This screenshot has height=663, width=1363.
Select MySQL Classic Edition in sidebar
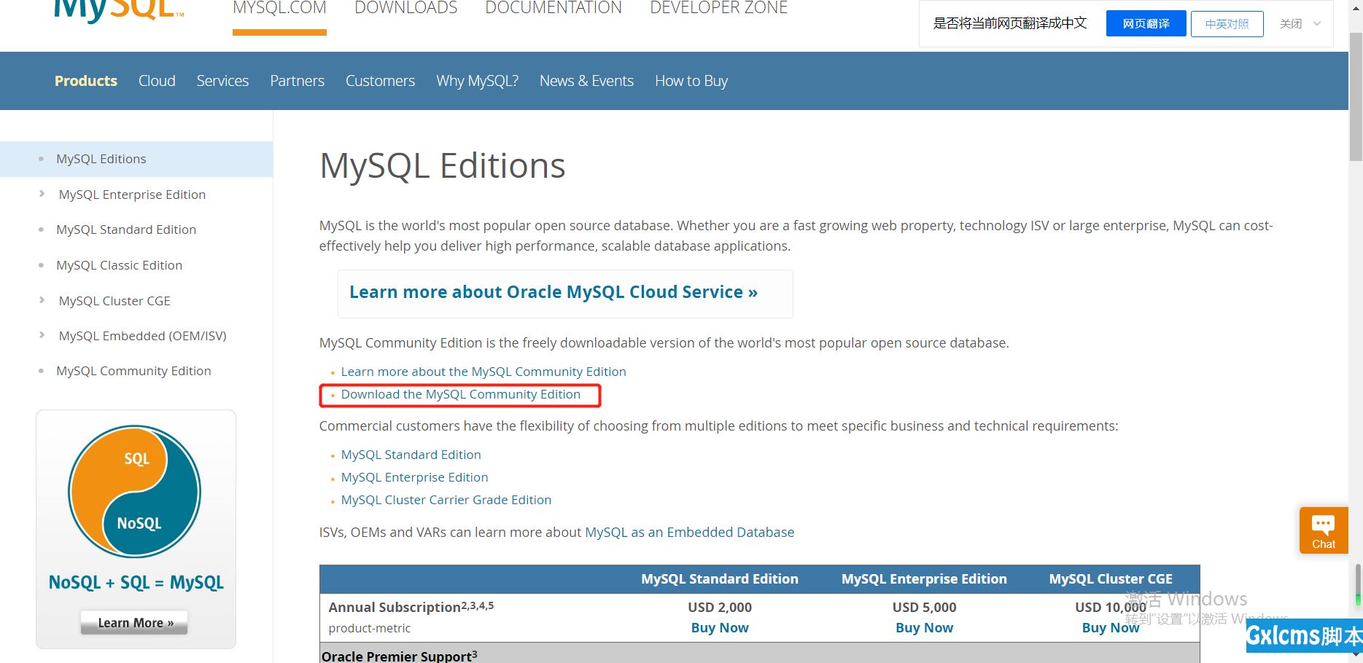(x=120, y=265)
